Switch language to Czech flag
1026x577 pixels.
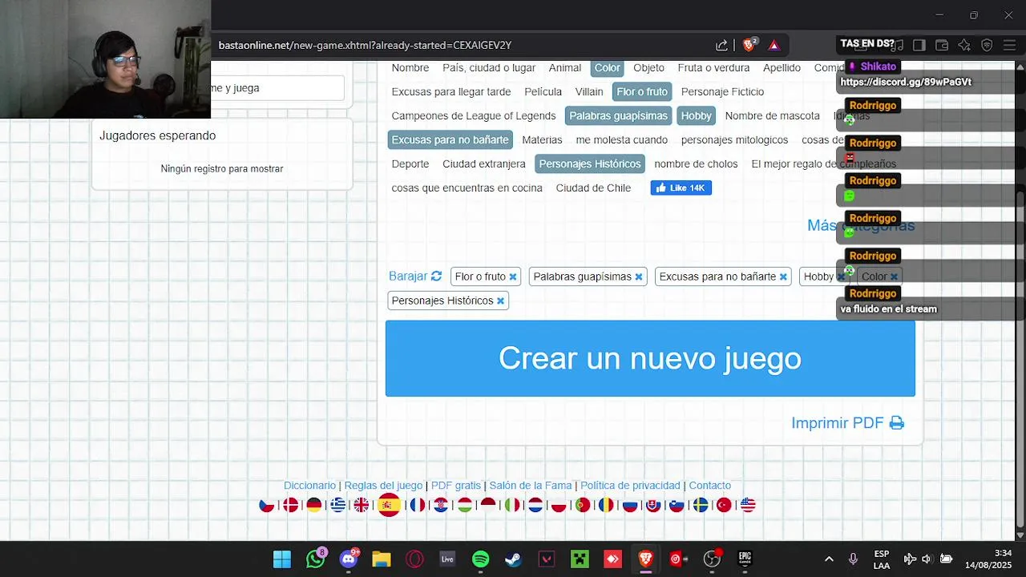[x=267, y=505]
